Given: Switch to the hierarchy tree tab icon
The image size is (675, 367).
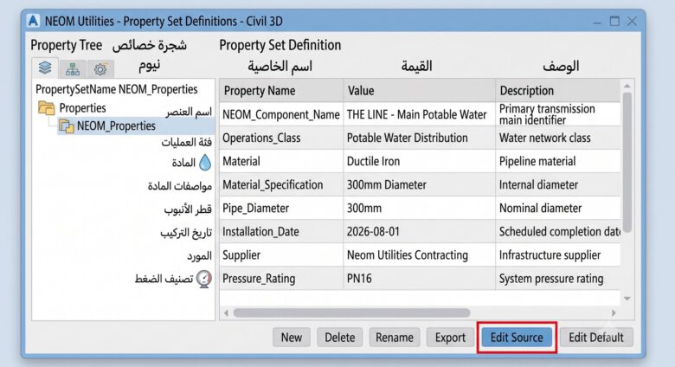Looking at the screenshot, I should pos(73,69).
